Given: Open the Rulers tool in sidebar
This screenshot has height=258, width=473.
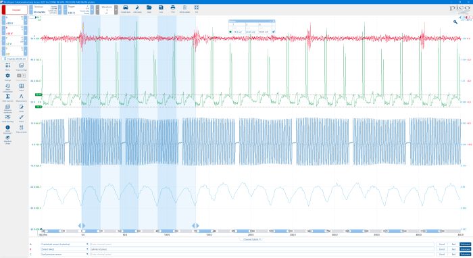Looking at the screenshot, I should [22, 118].
